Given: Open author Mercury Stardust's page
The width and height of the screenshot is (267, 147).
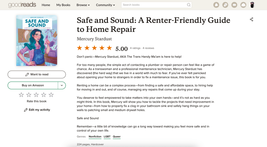Looking at the screenshot, I should (94, 39).
